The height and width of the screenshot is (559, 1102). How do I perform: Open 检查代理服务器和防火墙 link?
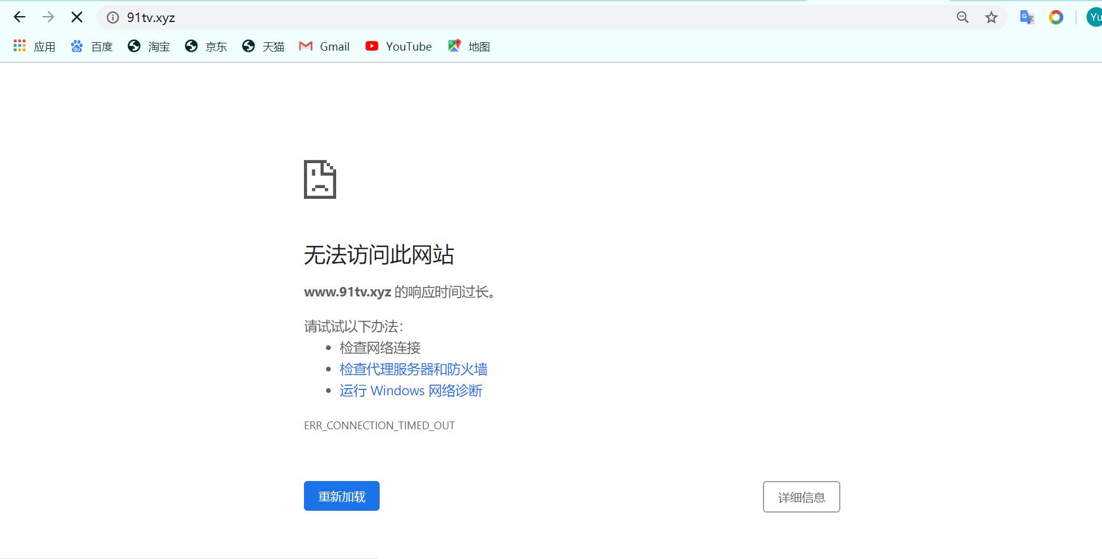413,369
